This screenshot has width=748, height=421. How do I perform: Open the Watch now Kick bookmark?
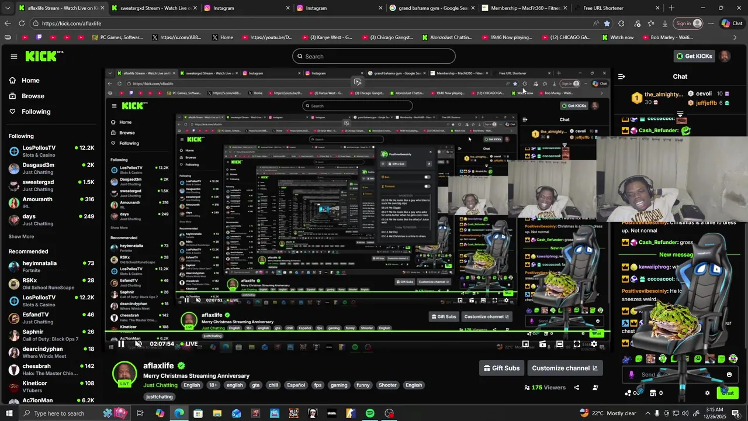click(x=618, y=37)
